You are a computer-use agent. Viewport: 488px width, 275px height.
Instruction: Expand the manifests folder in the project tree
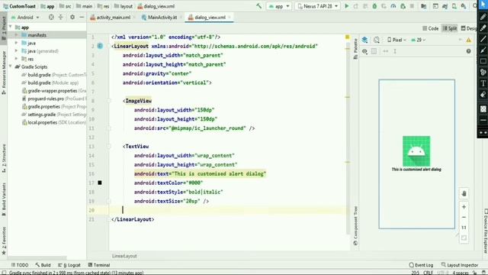point(16,35)
